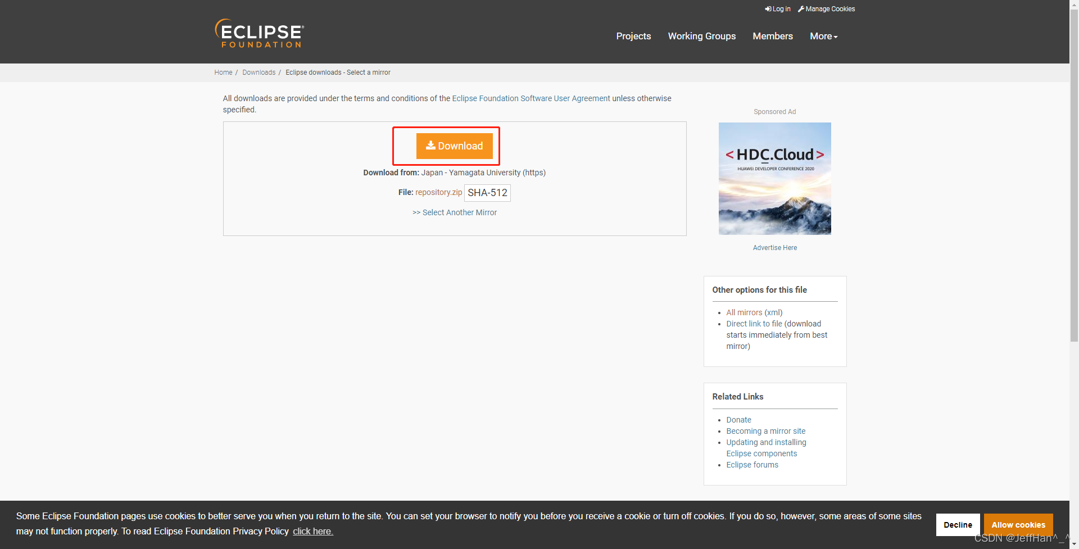Open the Donate link

(738, 420)
